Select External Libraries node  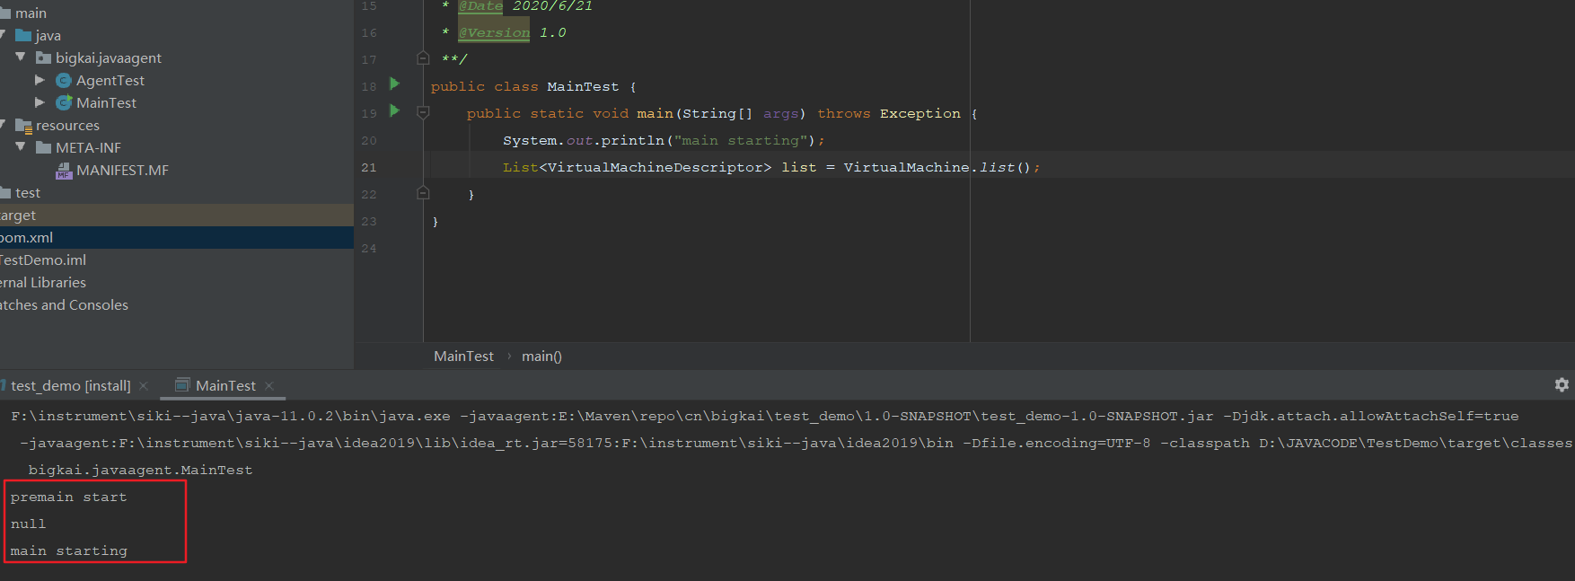coord(43,283)
